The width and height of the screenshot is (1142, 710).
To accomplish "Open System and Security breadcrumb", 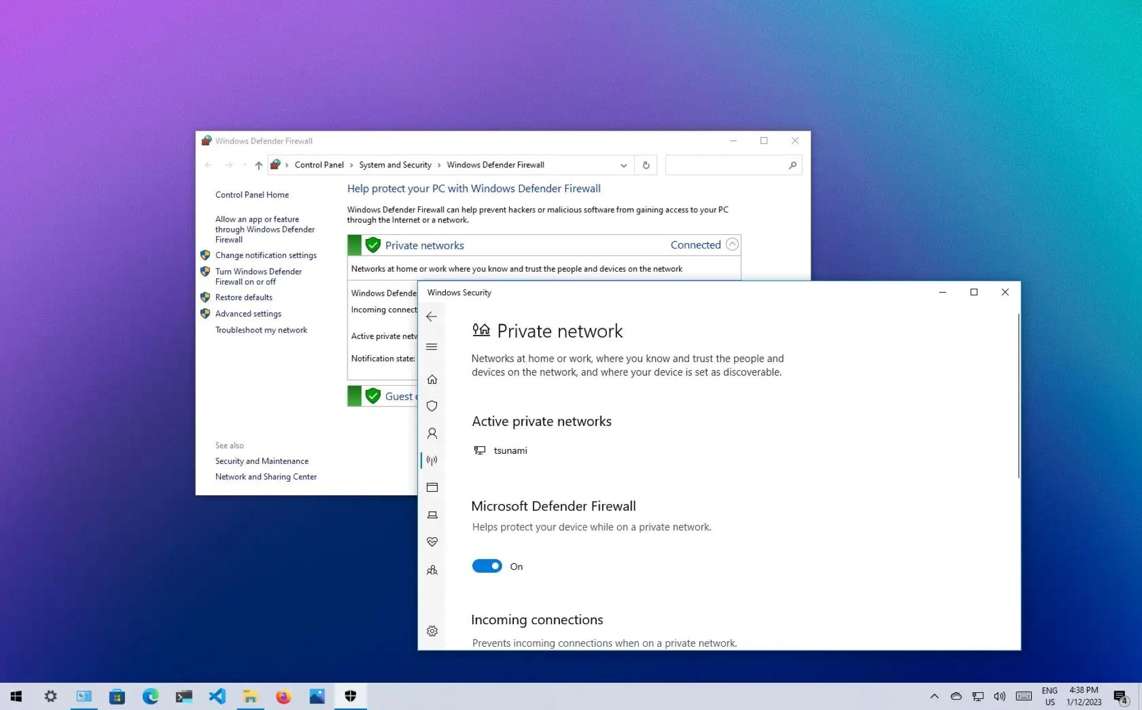I will click(395, 165).
